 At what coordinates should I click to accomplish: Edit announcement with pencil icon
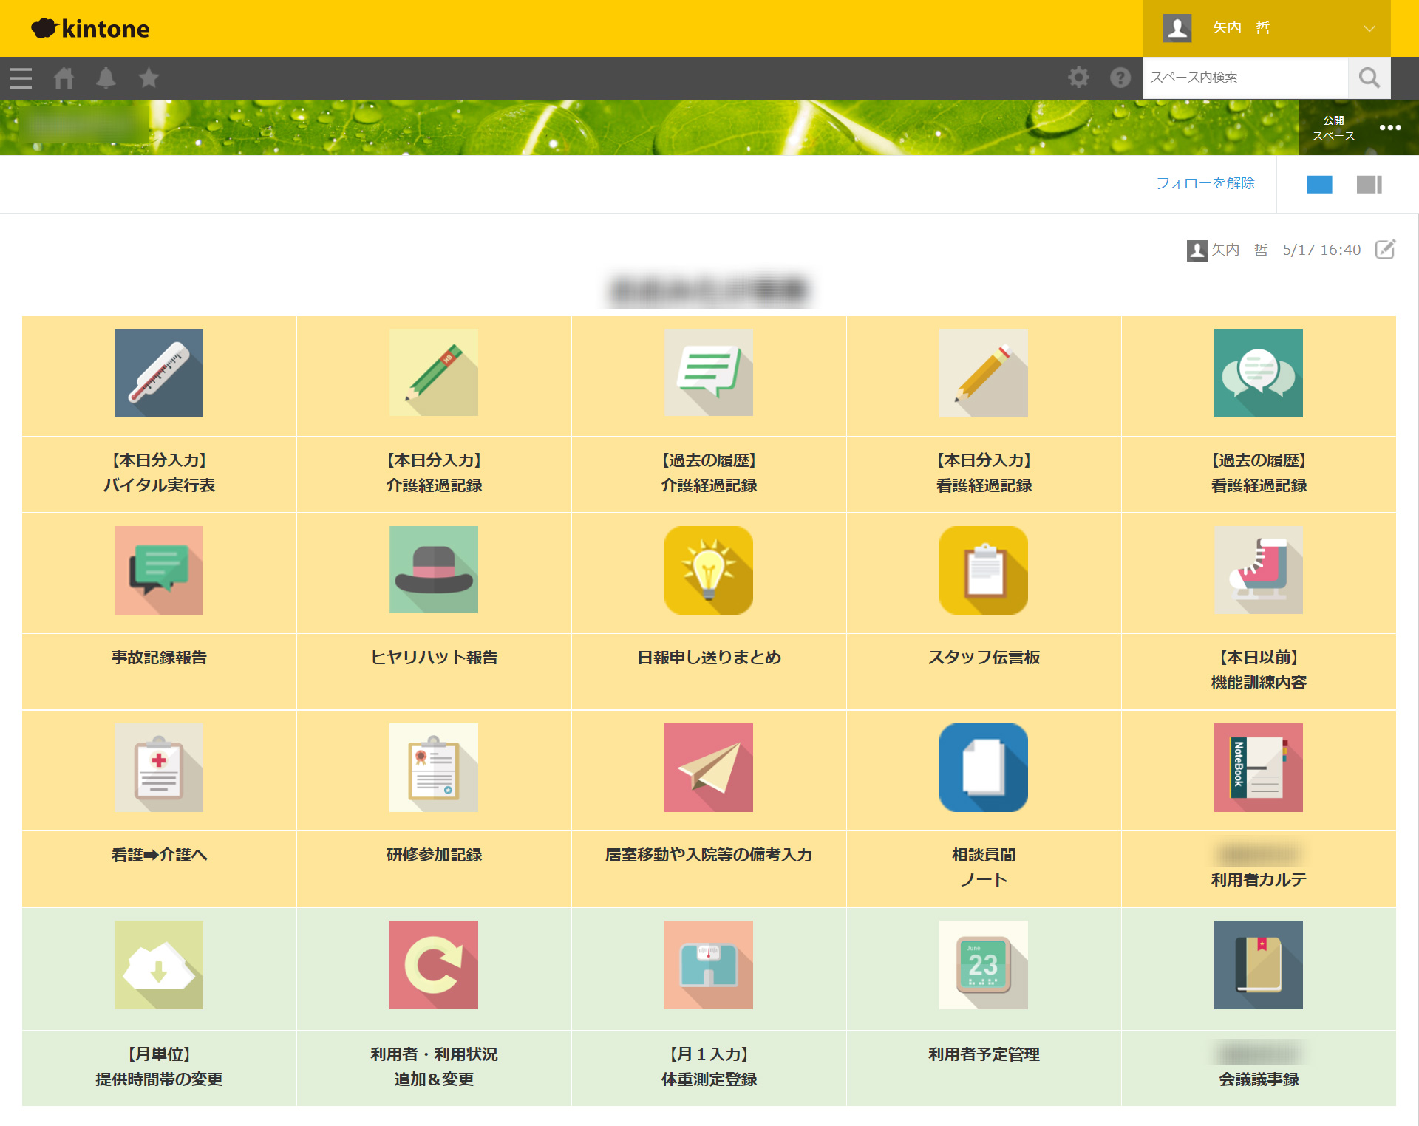[x=1385, y=250]
